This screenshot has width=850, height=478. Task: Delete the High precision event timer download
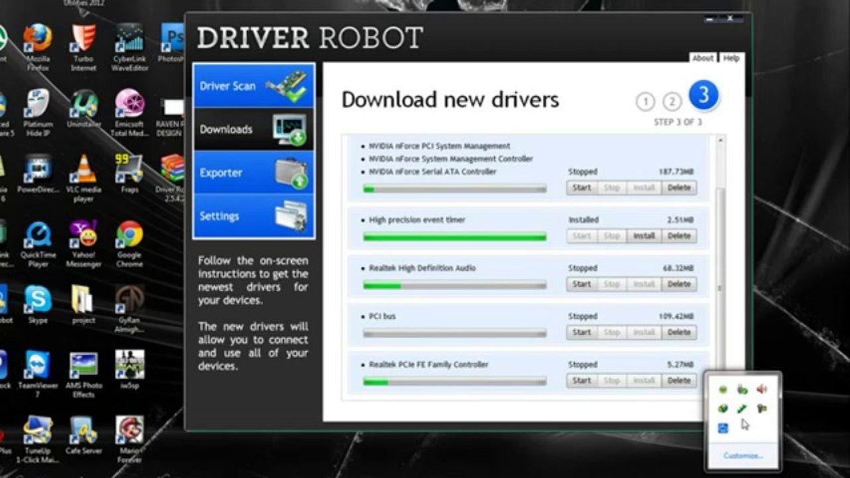tap(679, 236)
